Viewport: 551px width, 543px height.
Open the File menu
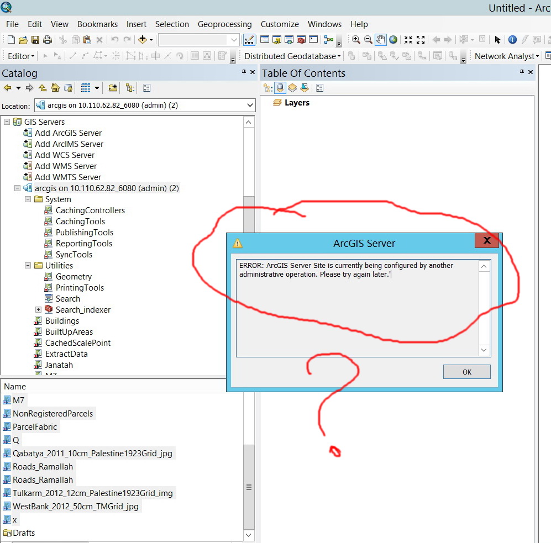point(12,24)
